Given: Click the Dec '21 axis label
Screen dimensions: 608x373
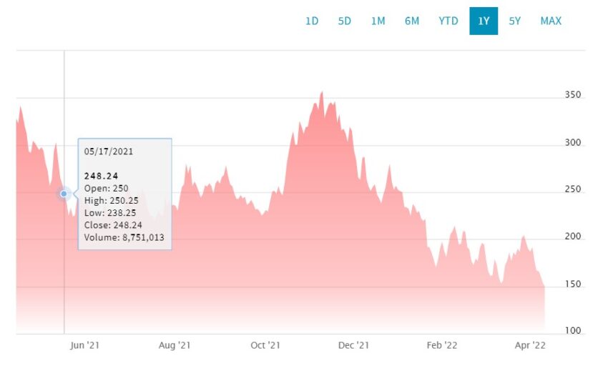Looking at the screenshot, I should click(x=353, y=345).
